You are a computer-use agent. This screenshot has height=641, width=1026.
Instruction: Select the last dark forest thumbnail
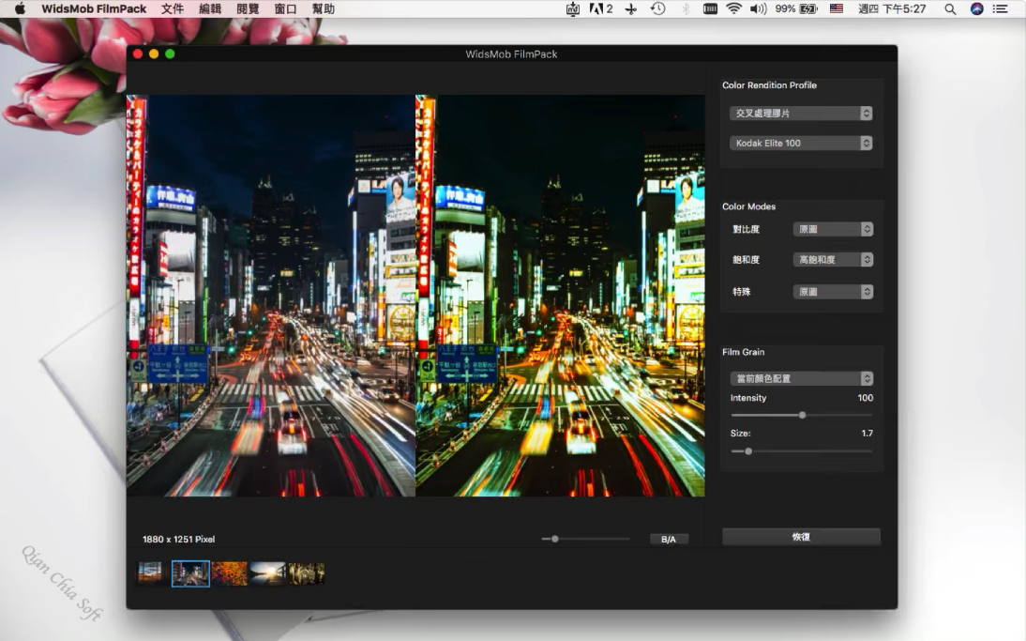coord(307,573)
